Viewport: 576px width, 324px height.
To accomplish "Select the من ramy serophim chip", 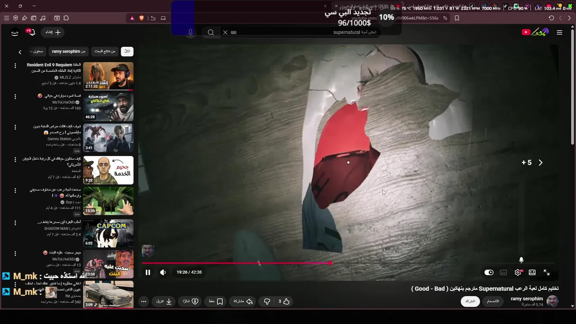I will (x=68, y=51).
